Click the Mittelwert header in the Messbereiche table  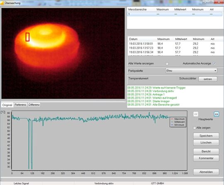(x=180, y=10)
